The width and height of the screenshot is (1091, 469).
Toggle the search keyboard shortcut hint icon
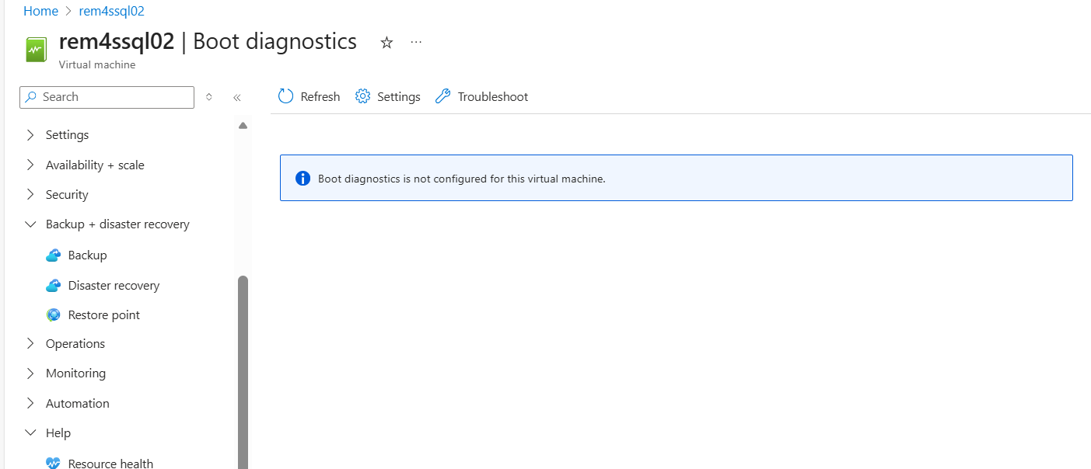pyautogui.click(x=208, y=97)
